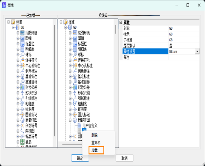The width and height of the screenshot is (205, 166).
Task: Select 球标 label in 系统库 tree
Action: [81, 55]
